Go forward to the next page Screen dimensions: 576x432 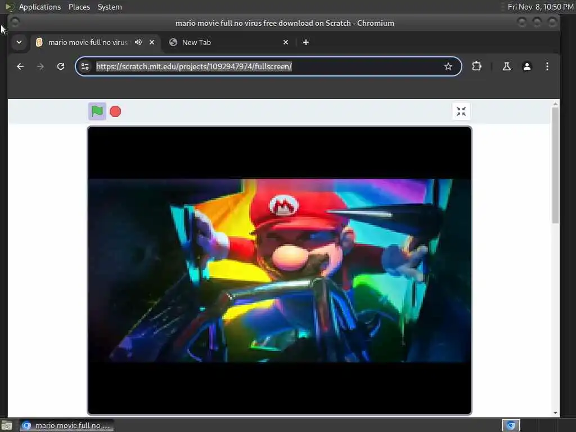point(40,66)
